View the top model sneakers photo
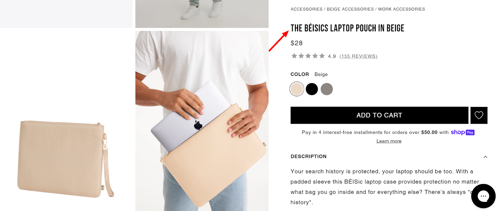500x211 pixels. pyautogui.click(x=202, y=14)
